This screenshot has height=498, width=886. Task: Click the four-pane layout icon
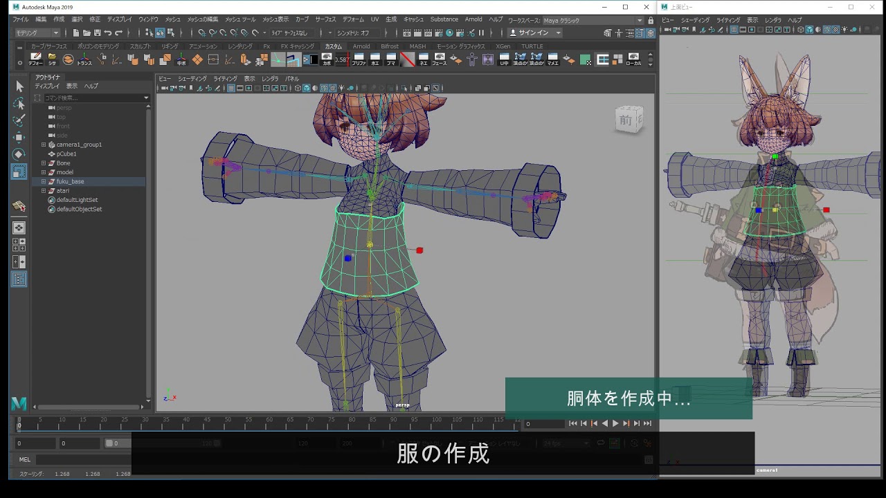pos(19,245)
